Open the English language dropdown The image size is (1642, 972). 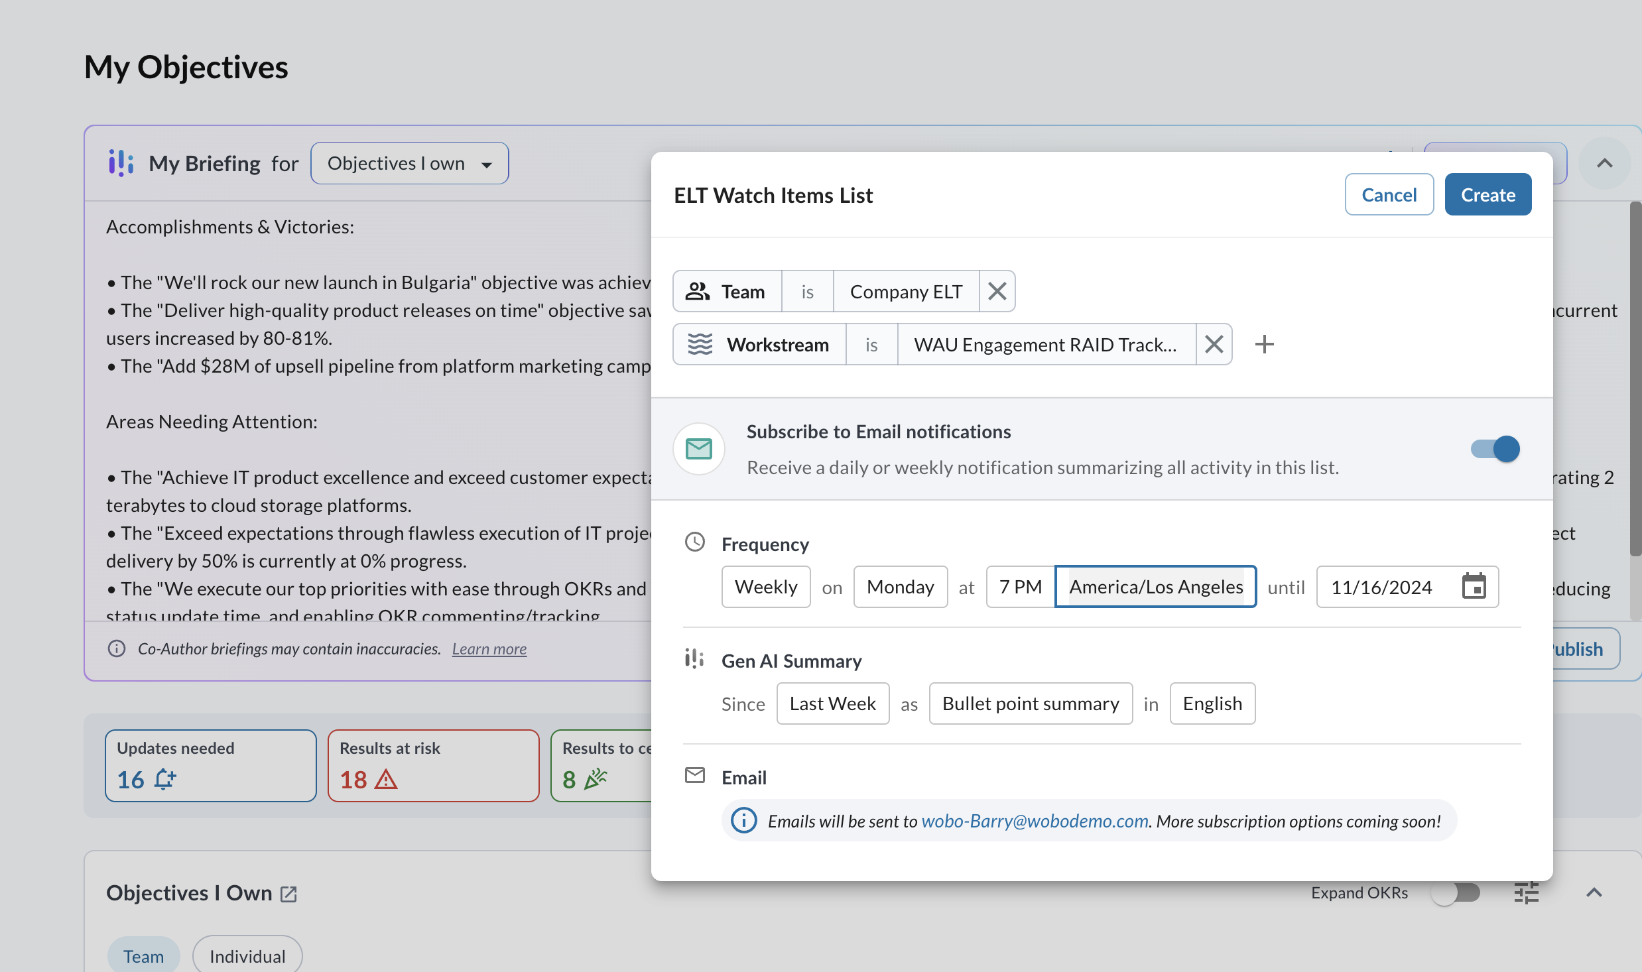tap(1212, 703)
